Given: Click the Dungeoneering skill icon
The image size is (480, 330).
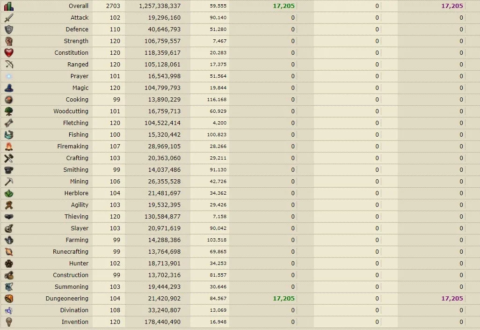Looking at the screenshot, I should pyautogui.click(x=9, y=299).
